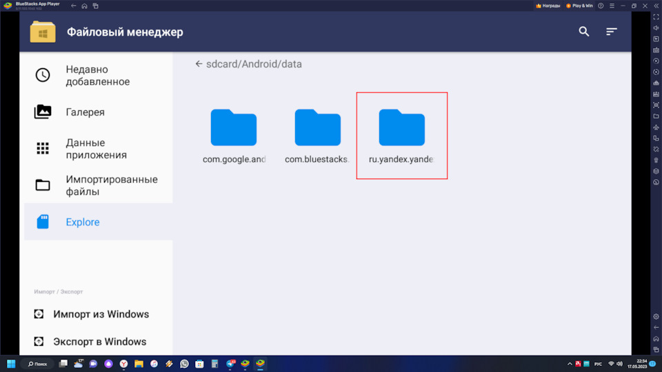Click Экспорт в Windows
The width and height of the screenshot is (662, 372).
[90, 342]
